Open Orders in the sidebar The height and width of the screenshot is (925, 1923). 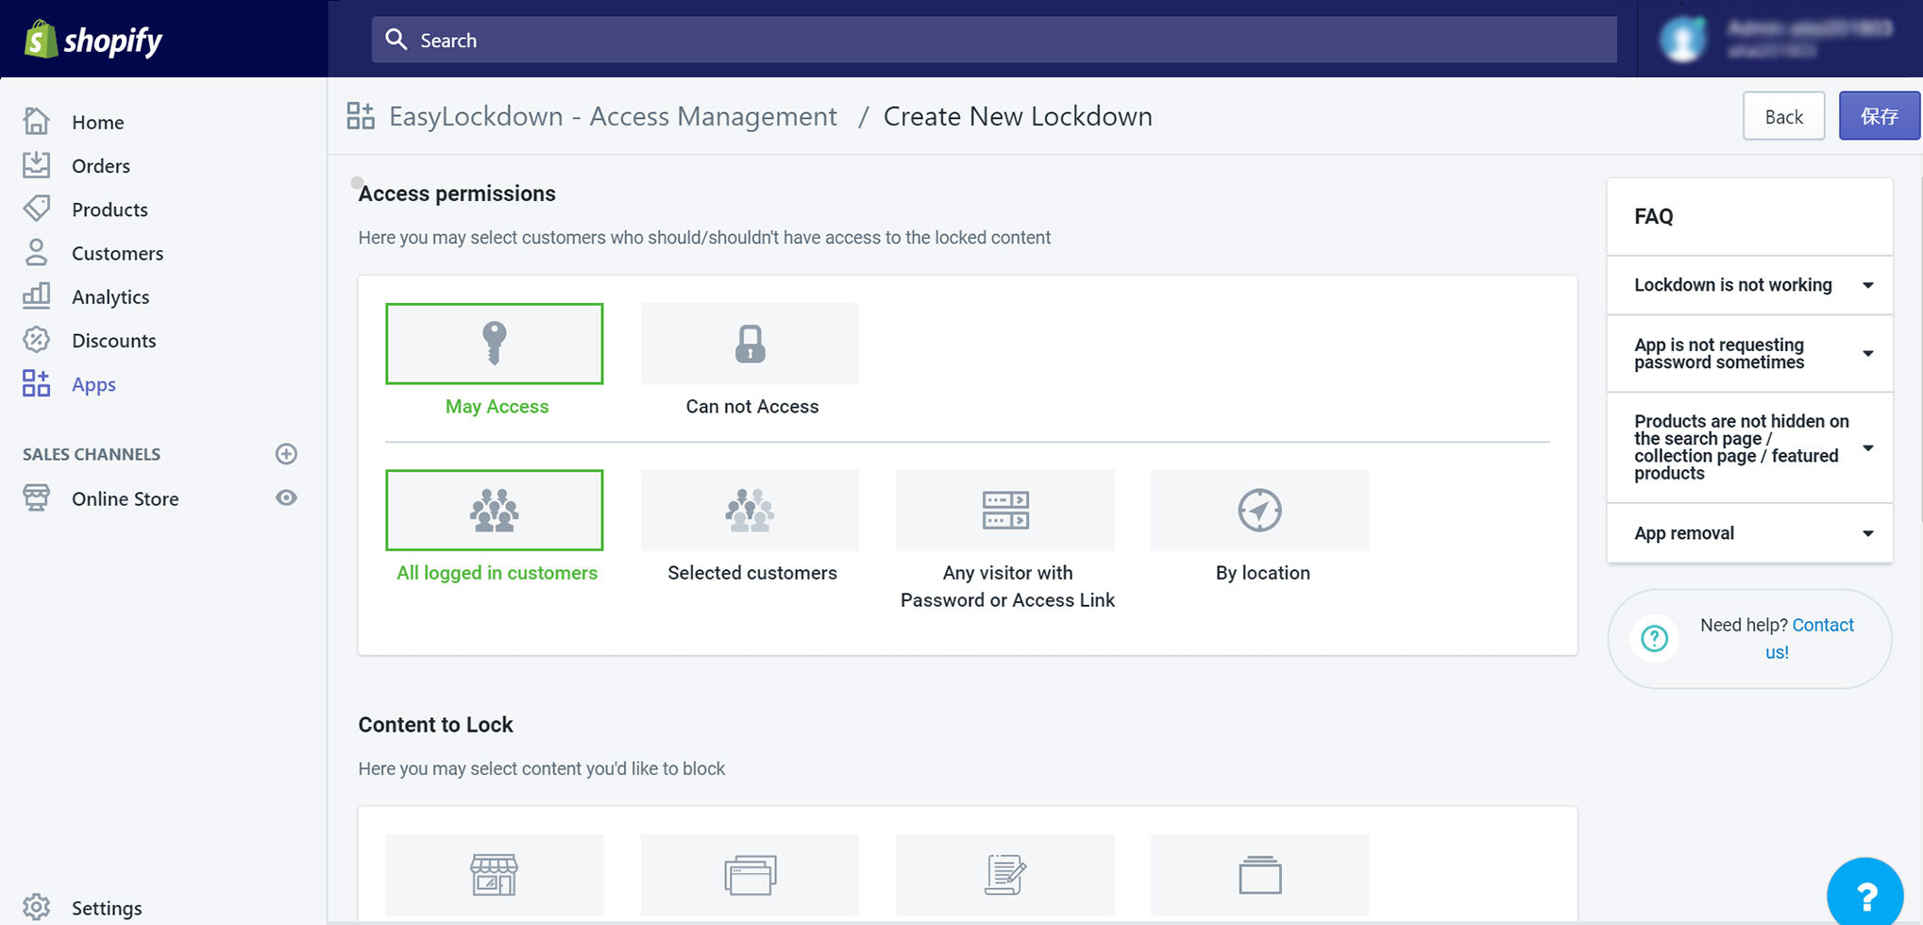pos(100,166)
